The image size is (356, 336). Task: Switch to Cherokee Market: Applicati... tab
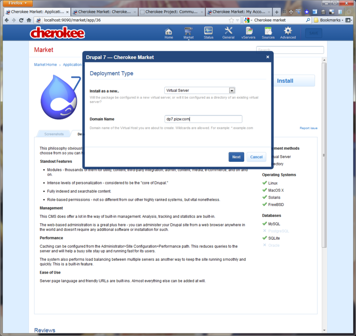pos(37,12)
